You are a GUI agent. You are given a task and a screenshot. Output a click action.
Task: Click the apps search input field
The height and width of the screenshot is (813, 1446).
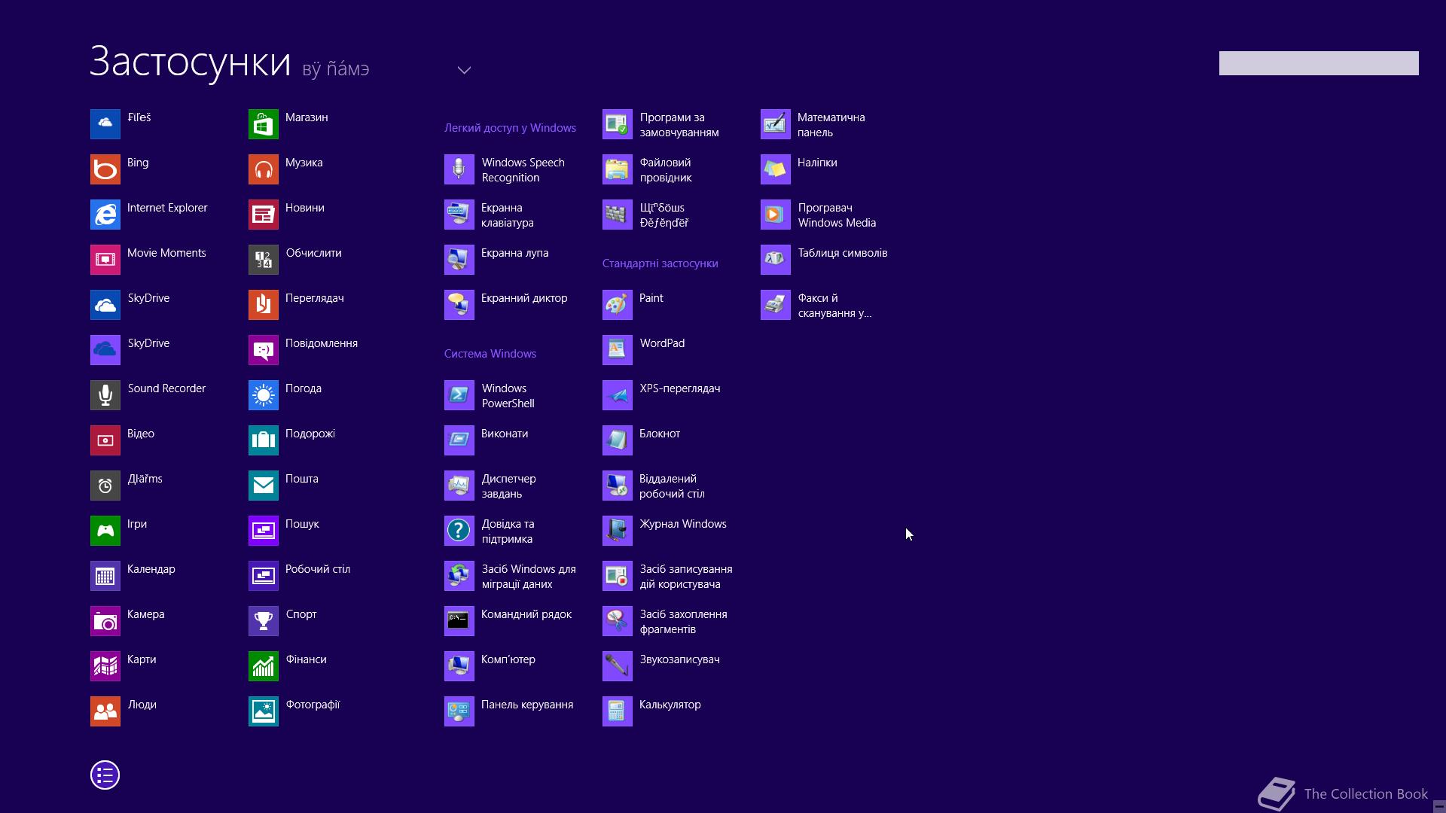[x=1319, y=63]
